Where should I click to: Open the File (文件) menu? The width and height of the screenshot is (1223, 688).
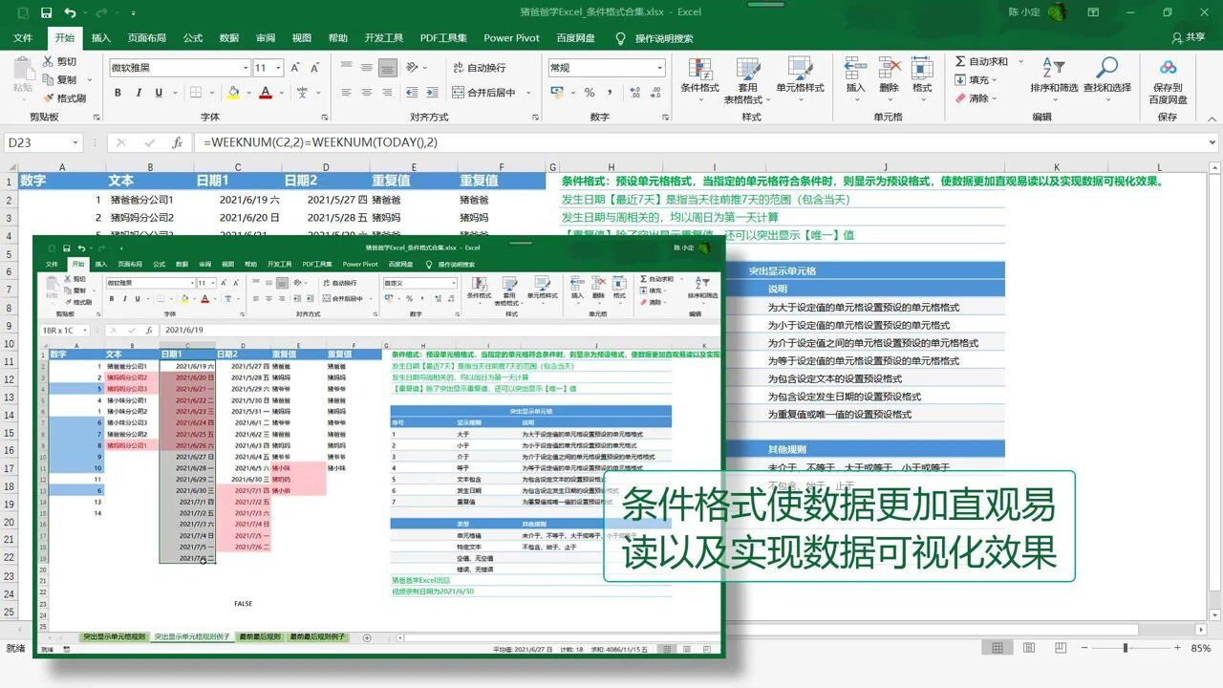[x=23, y=38]
